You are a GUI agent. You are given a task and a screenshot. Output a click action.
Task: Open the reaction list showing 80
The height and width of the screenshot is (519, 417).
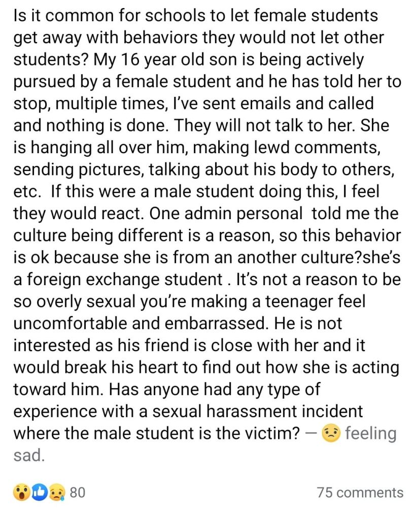77,492
